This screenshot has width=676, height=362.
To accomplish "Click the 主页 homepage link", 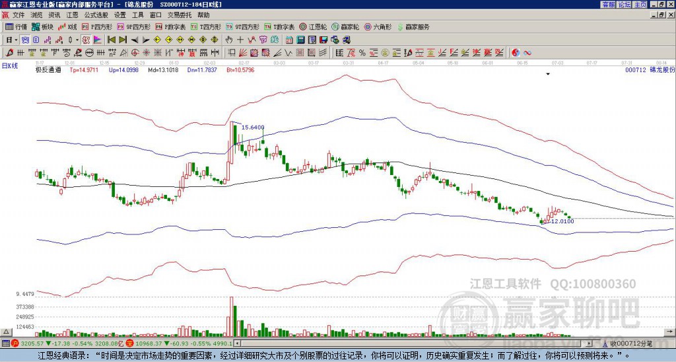I will click(x=640, y=5).
